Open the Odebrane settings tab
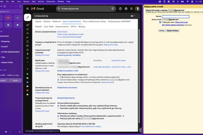This screenshot has width=203, height=135. click(57, 22)
